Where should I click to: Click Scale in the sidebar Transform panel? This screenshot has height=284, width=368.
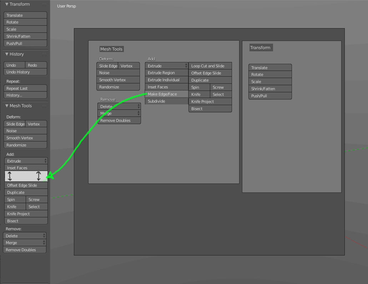pyautogui.click(x=25, y=29)
